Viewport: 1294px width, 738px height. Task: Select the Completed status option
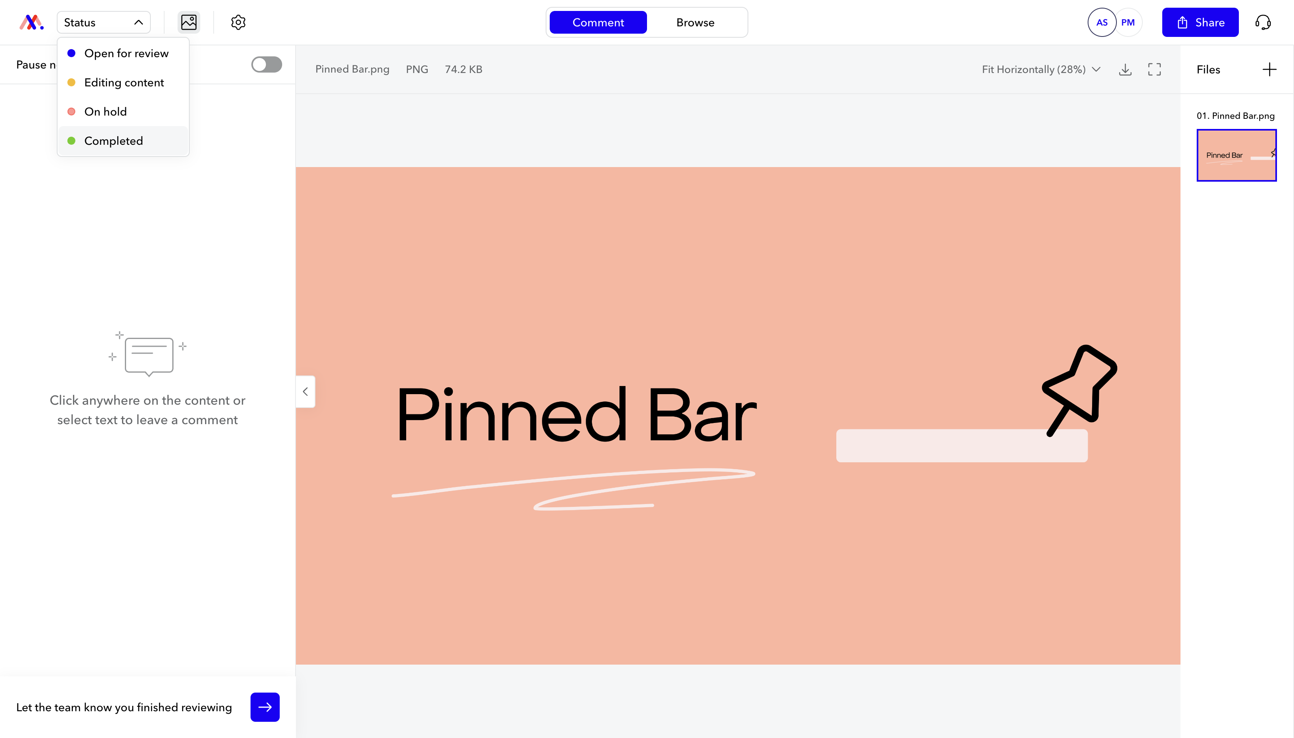114,140
